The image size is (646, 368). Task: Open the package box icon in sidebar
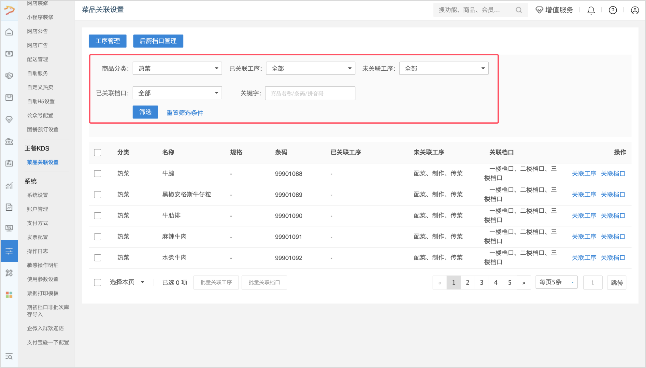(9, 97)
